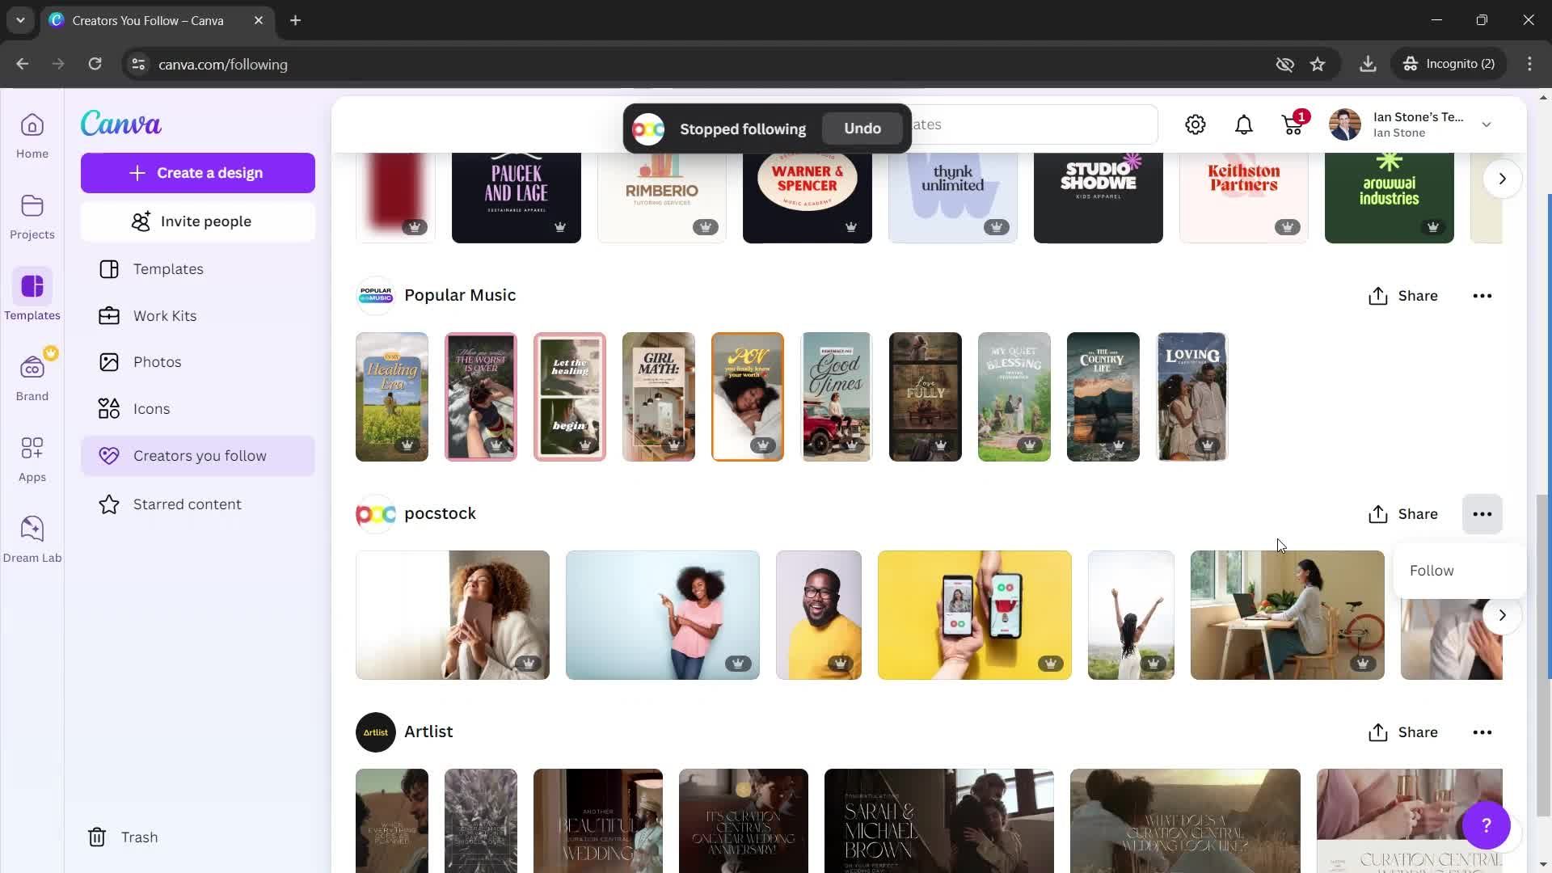Click Share button for pocstock
This screenshot has height=873, width=1552.
tap(1406, 514)
